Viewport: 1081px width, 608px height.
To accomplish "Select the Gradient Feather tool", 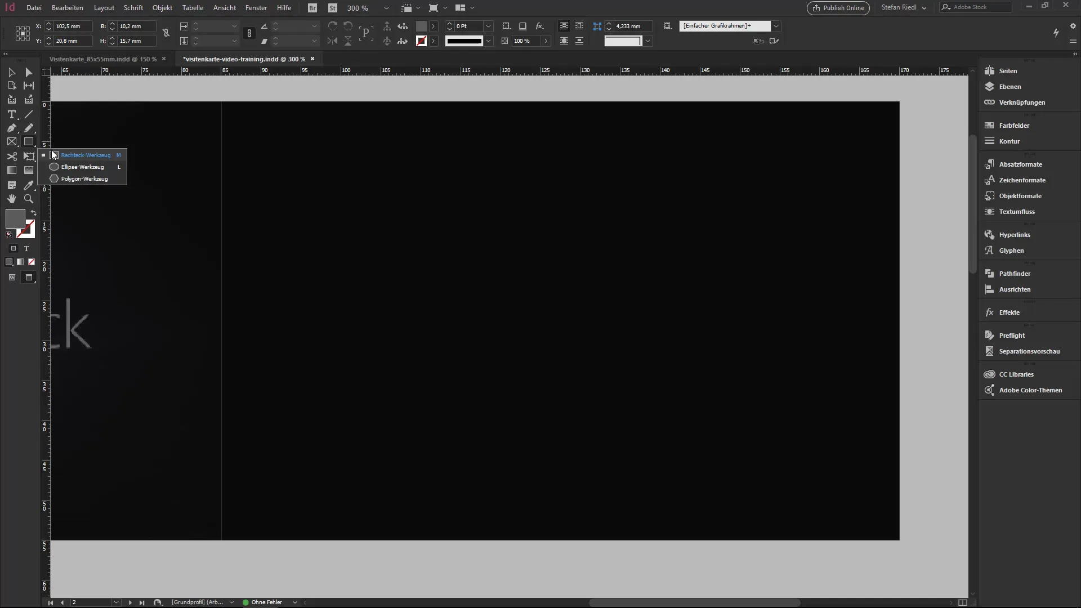I will click(x=29, y=170).
